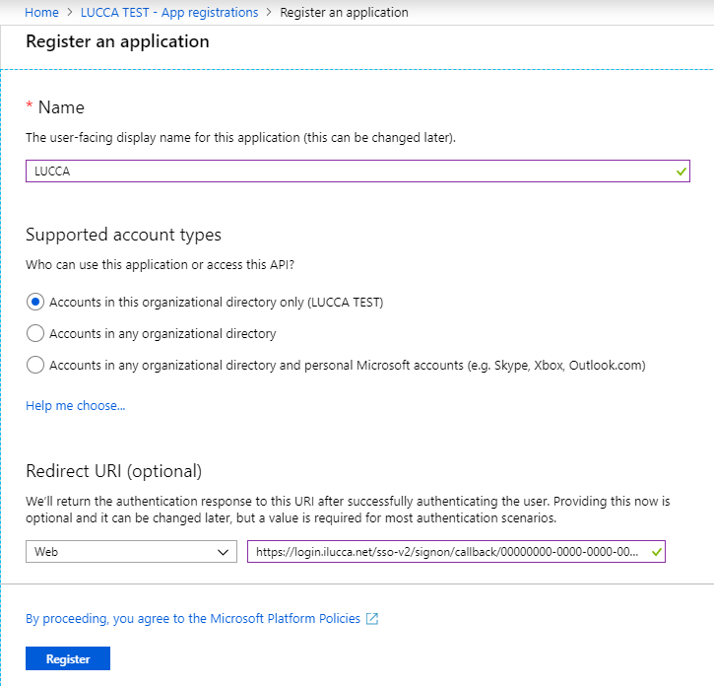This screenshot has height=686, width=714.
Task: Click into the LUCCA name input field
Action: pos(357,171)
